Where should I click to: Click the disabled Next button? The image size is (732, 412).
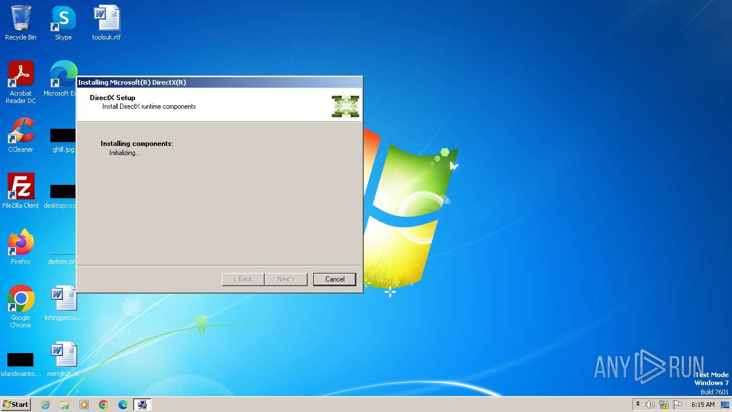point(286,279)
